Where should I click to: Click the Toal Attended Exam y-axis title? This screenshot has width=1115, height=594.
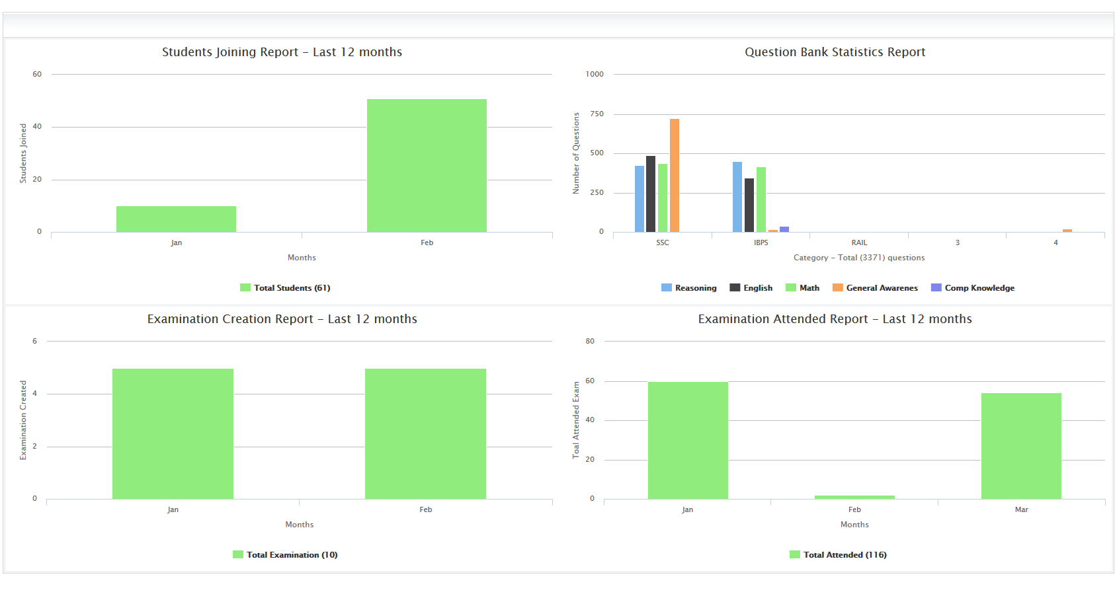(x=576, y=420)
